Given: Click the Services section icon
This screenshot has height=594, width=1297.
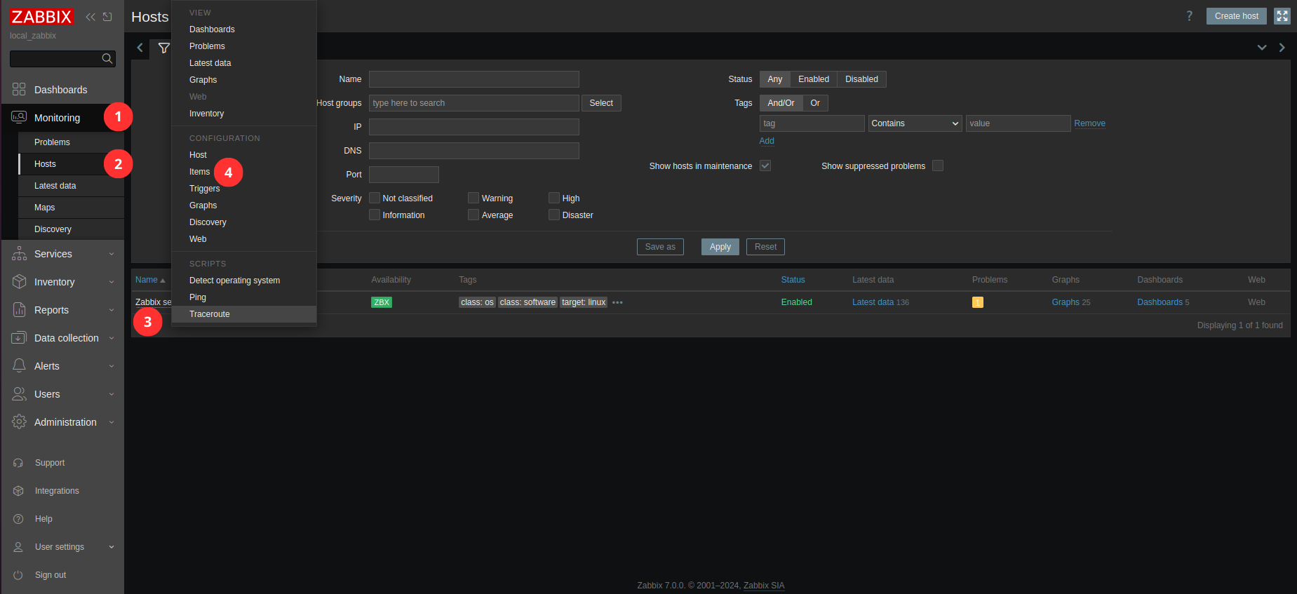Looking at the screenshot, I should click(19, 254).
